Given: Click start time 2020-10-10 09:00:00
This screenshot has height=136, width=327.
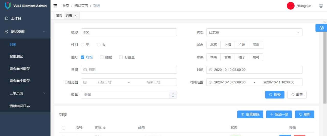Looking at the screenshot, I should (230, 82).
